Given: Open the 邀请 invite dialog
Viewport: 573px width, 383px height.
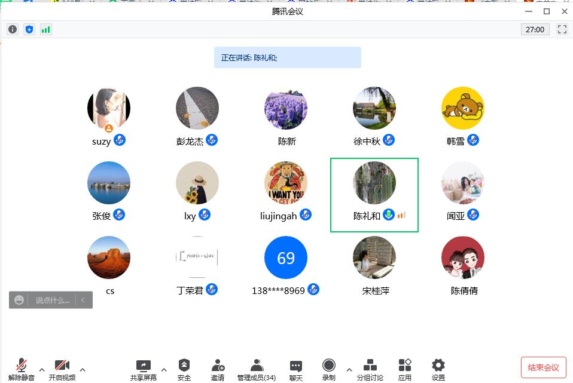Looking at the screenshot, I should pyautogui.click(x=218, y=367).
